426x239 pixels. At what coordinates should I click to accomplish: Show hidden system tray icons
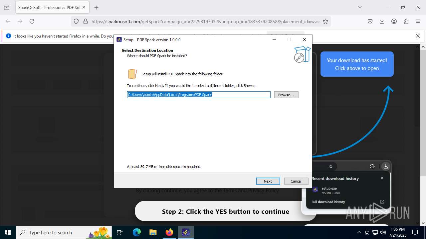point(359,232)
